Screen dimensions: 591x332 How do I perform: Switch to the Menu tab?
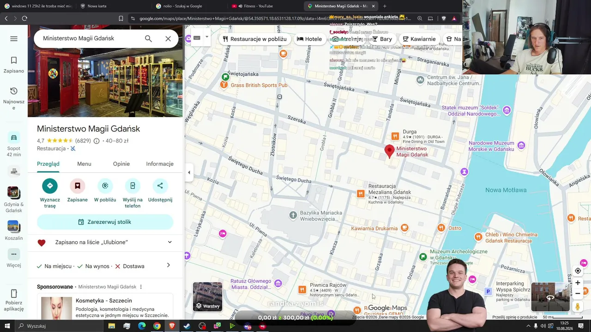click(84, 164)
